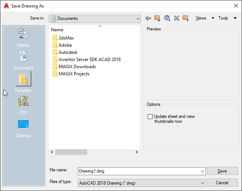Go up one folder level

(x=157, y=18)
